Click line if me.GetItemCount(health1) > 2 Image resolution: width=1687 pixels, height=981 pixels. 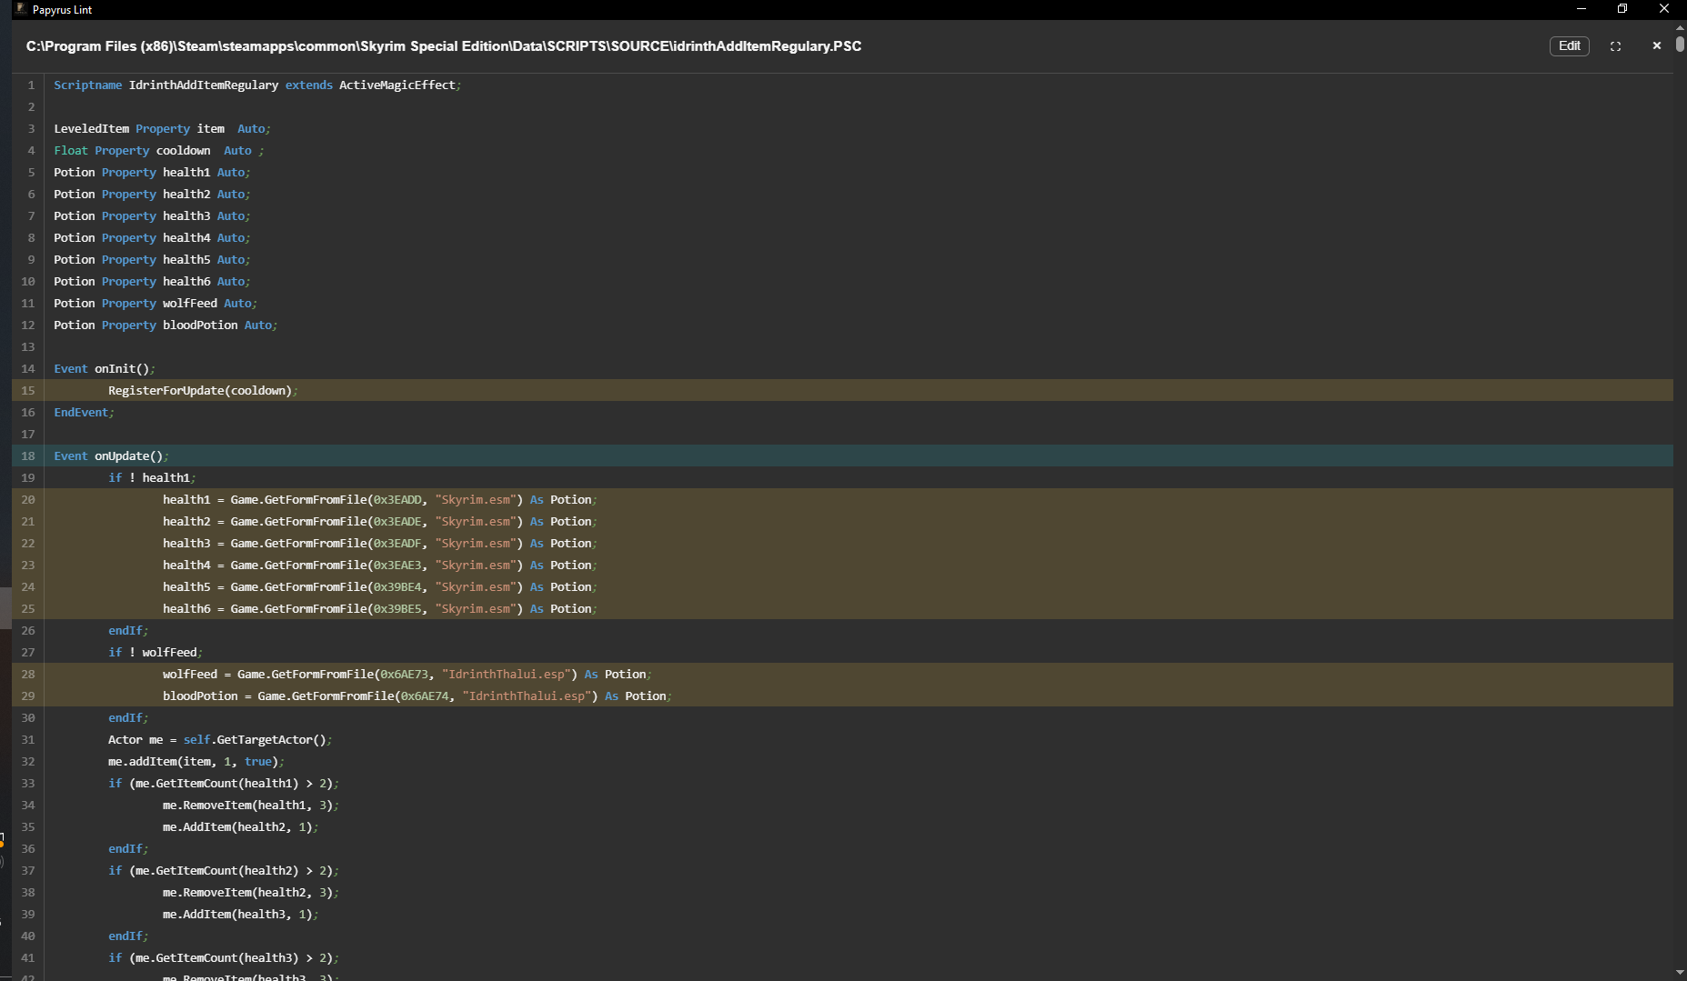point(224,783)
